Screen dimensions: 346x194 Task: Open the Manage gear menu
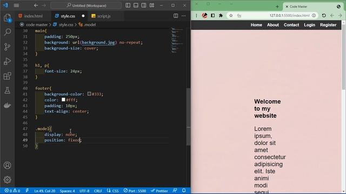[x=7, y=179]
